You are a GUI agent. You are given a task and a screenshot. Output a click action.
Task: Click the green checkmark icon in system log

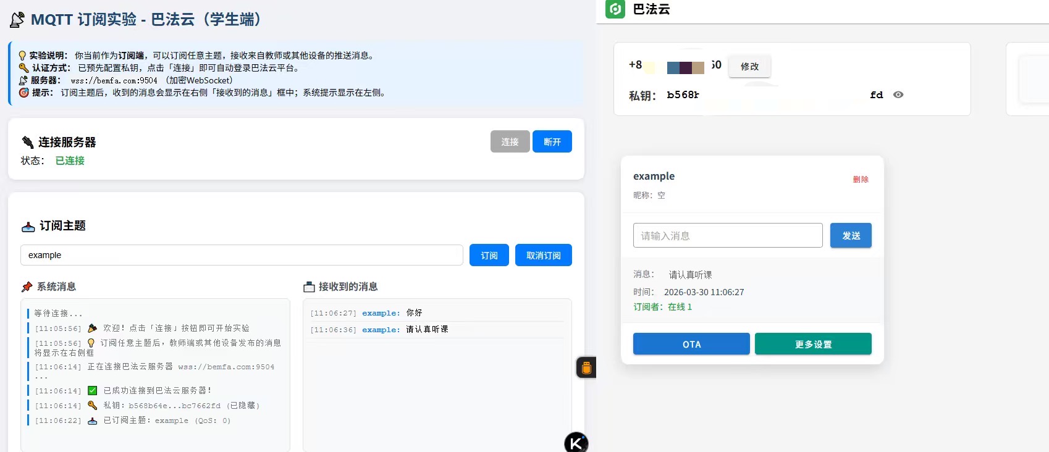point(93,390)
